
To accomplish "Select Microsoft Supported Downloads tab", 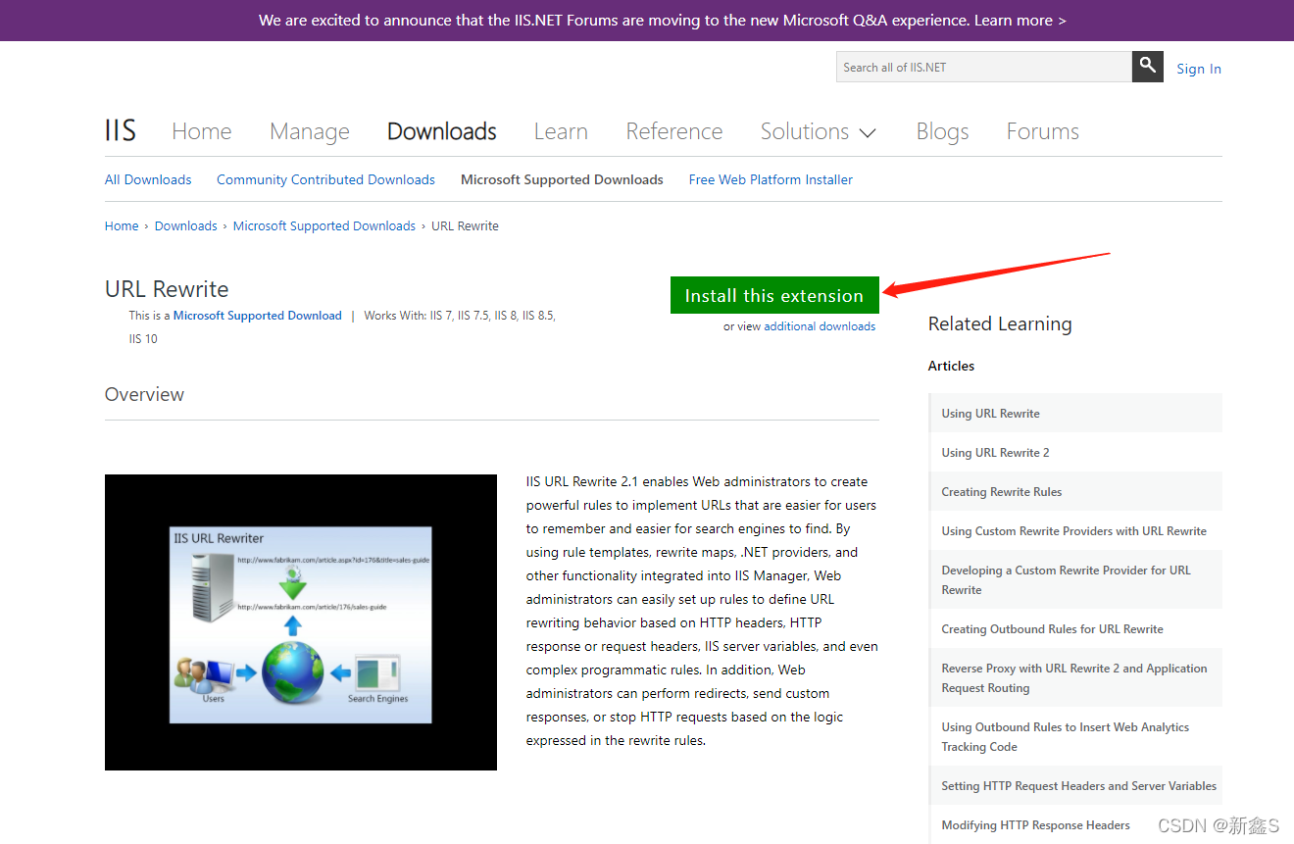I will (562, 179).
